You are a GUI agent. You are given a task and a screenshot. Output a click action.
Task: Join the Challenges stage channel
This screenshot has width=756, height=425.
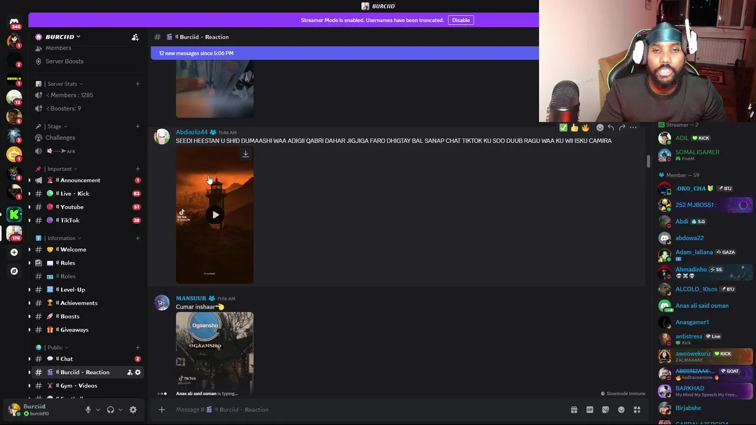coord(86,138)
